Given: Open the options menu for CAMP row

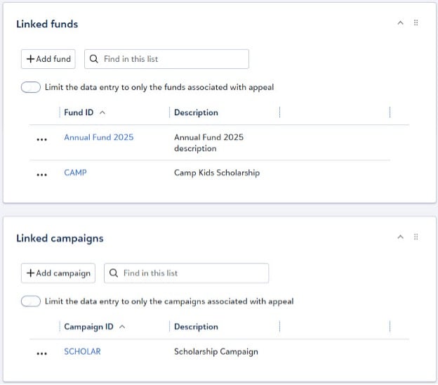Looking at the screenshot, I should pos(42,175).
